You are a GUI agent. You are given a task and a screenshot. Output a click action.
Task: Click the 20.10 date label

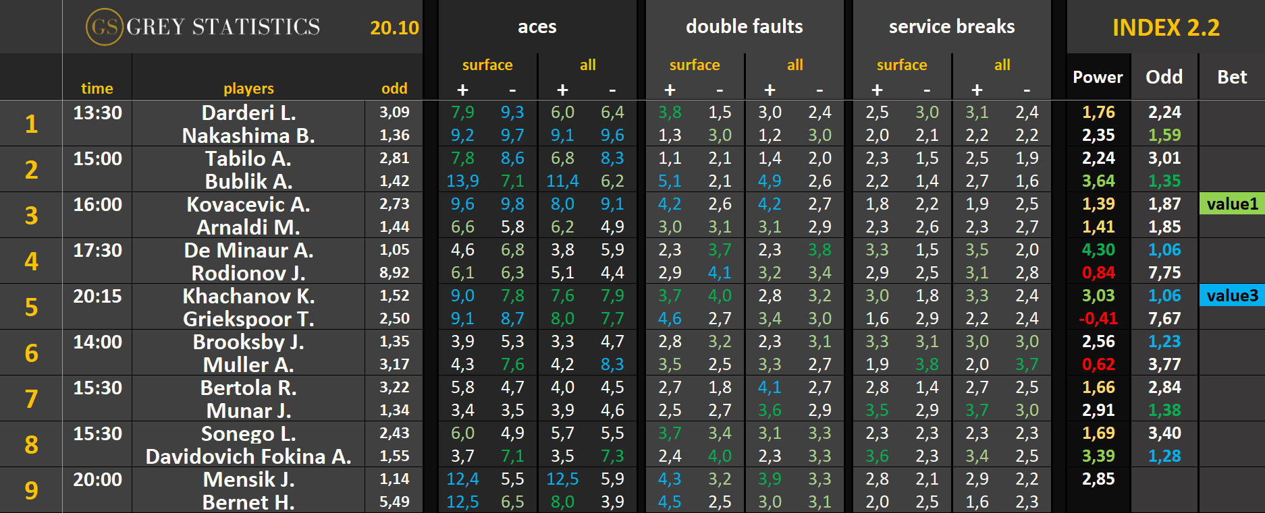[x=394, y=28]
